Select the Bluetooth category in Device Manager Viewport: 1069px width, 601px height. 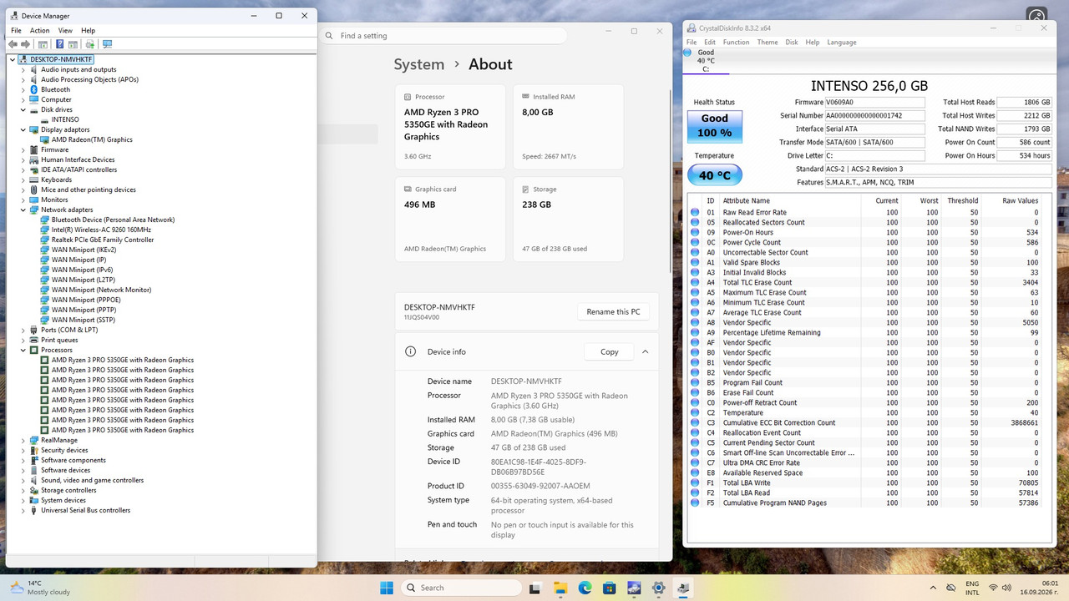(x=55, y=89)
